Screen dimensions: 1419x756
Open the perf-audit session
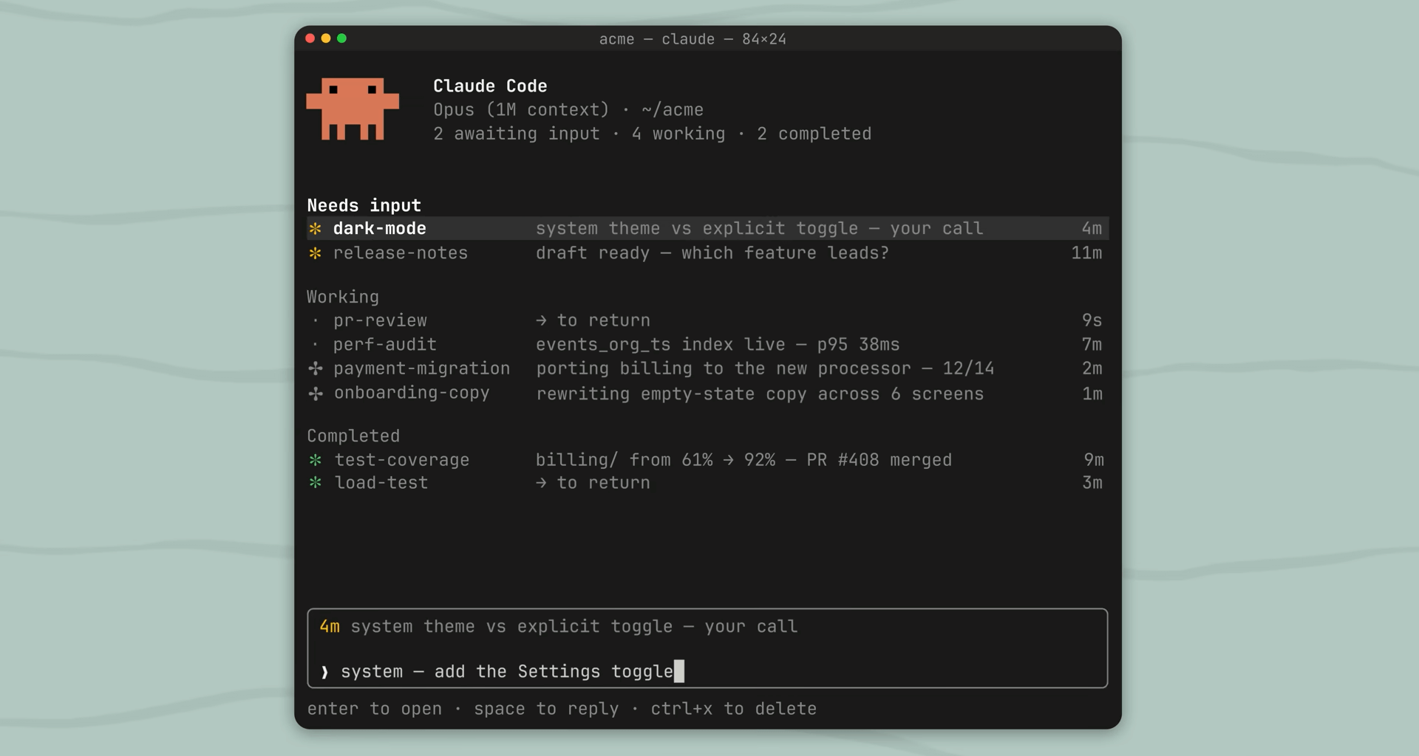click(x=708, y=344)
